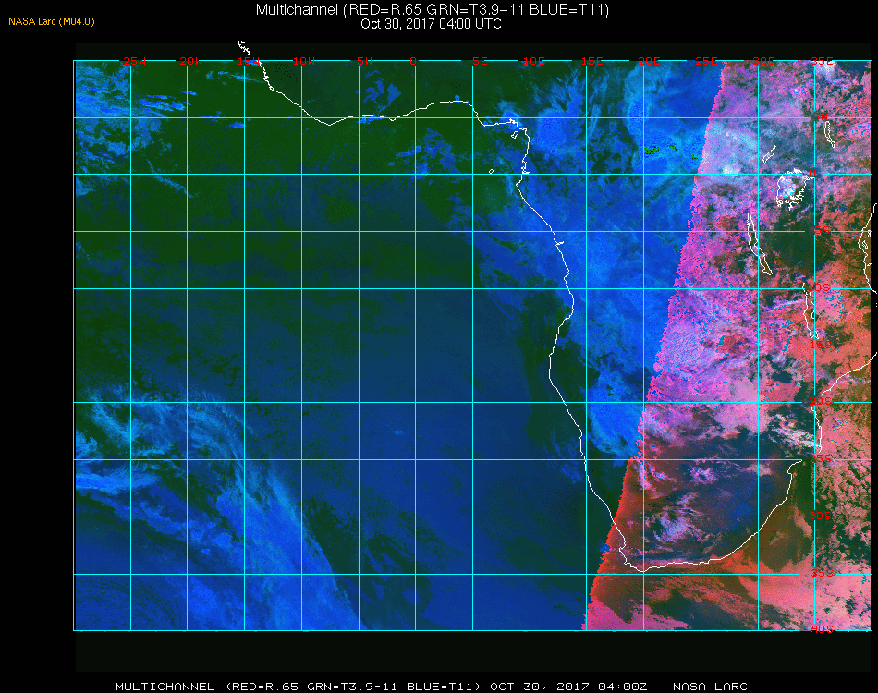The width and height of the screenshot is (878, 693).
Task: Select the 20E longitude label
Action: [650, 61]
